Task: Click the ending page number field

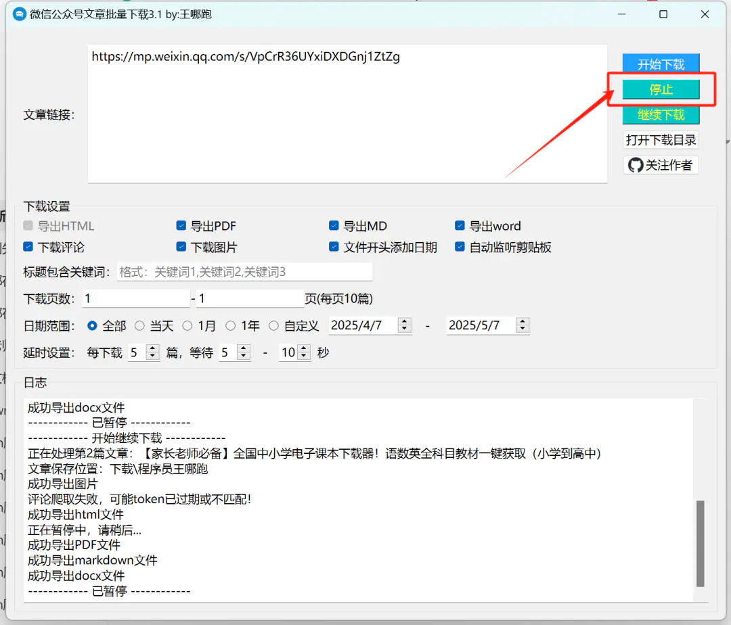Action: (x=250, y=298)
